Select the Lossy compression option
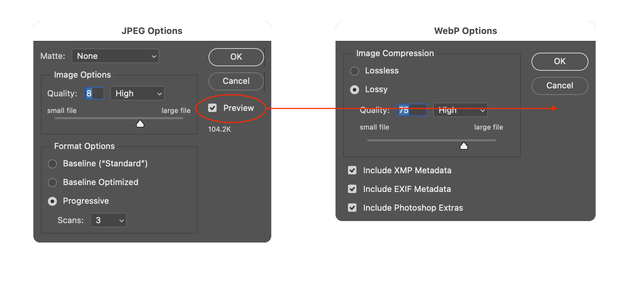The image size is (629, 289). (354, 89)
